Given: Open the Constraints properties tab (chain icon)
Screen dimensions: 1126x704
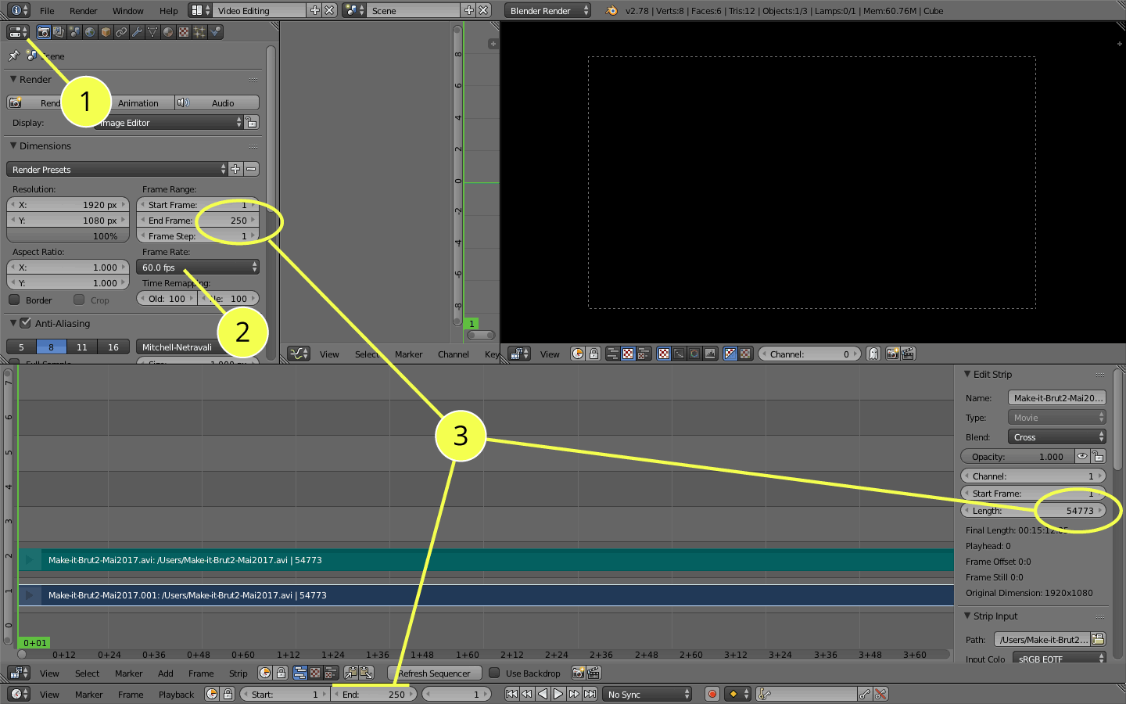Looking at the screenshot, I should click(x=121, y=32).
